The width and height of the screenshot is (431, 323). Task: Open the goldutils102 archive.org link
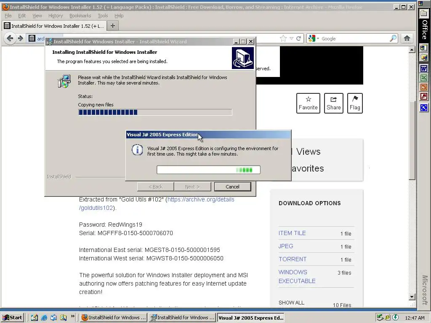(x=157, y=204)
